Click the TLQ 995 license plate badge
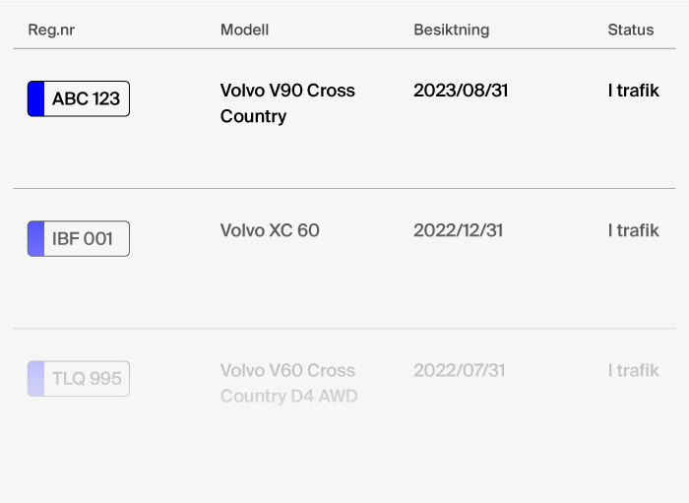The width and height of the screenshot is (689, 503). click(79, 379)
